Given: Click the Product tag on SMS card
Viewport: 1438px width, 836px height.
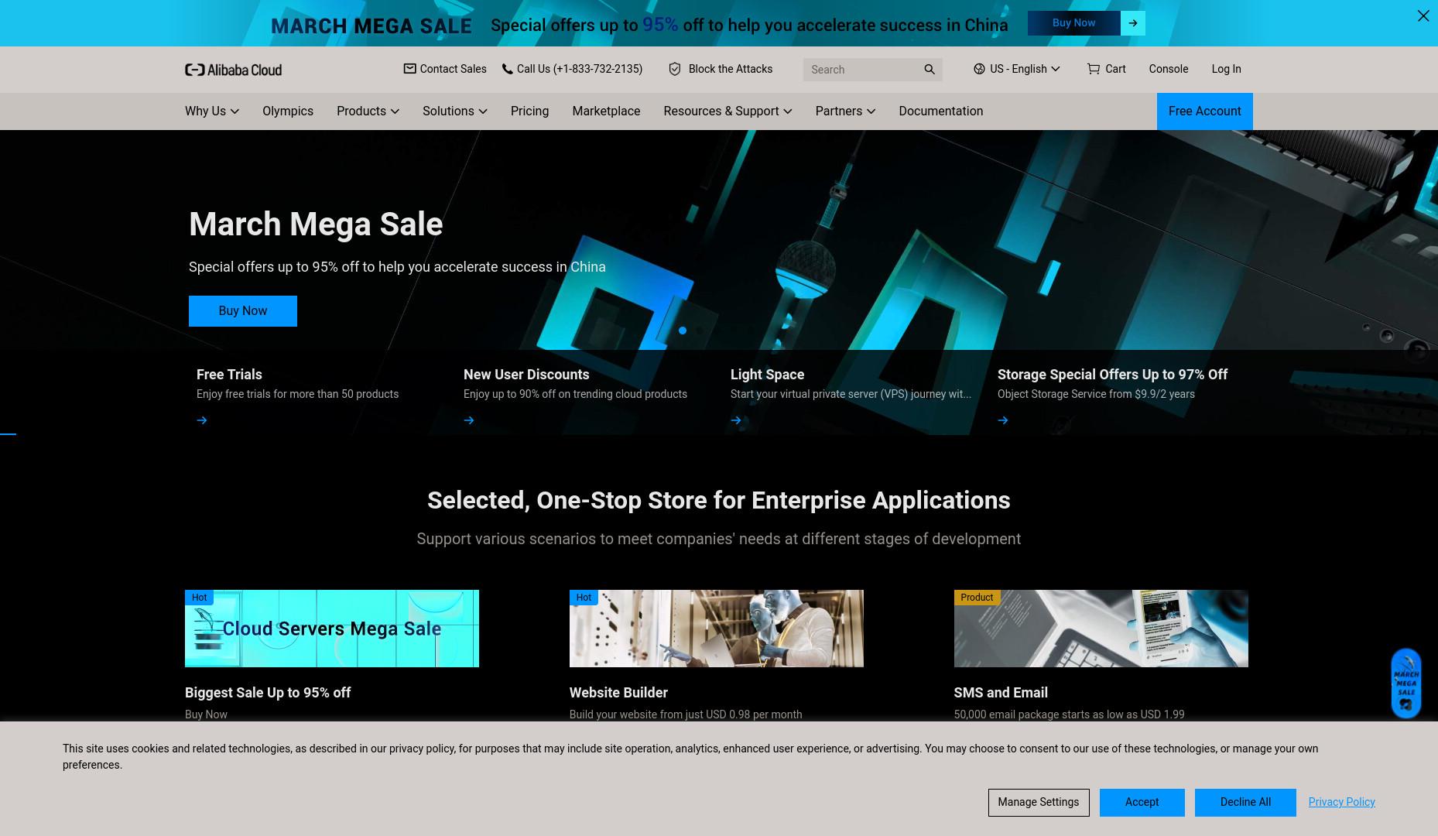Looking at the screenshot, I should 977,598.
